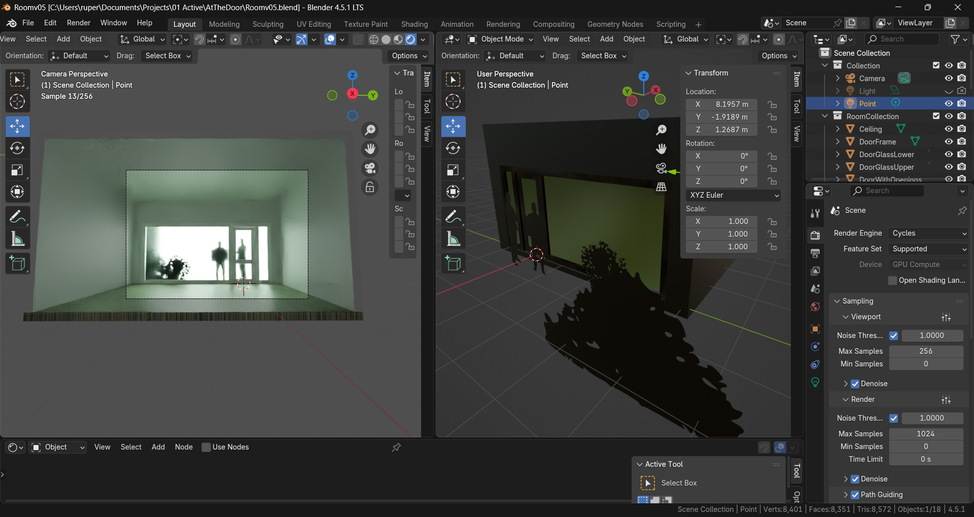
Task: Adjust the Max Samples value of 1024
Action: pyautogui.click(x=926, y=433)
